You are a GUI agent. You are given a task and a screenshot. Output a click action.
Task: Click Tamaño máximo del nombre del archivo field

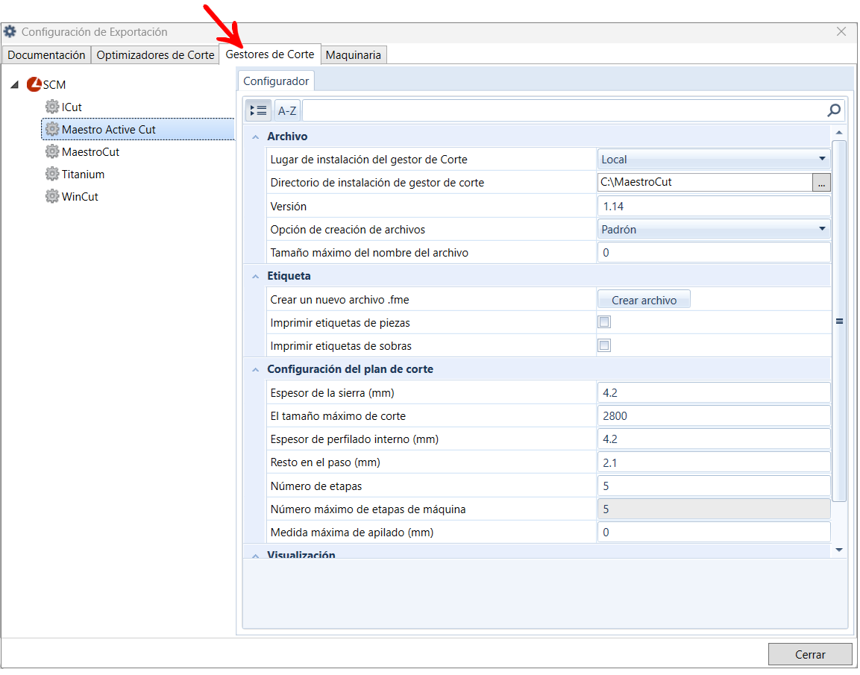[x=714, y=253]
